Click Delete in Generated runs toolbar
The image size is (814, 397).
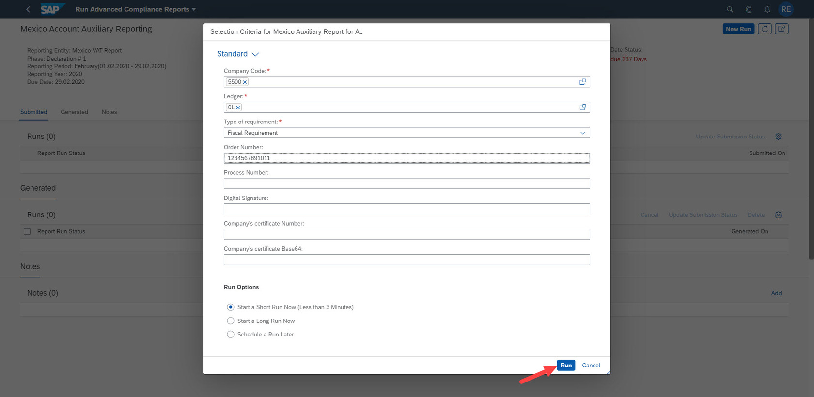(x=756, y=215)
